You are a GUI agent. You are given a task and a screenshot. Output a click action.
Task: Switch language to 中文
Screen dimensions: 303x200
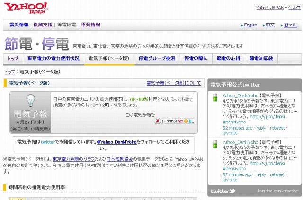[x=270, y=25]
